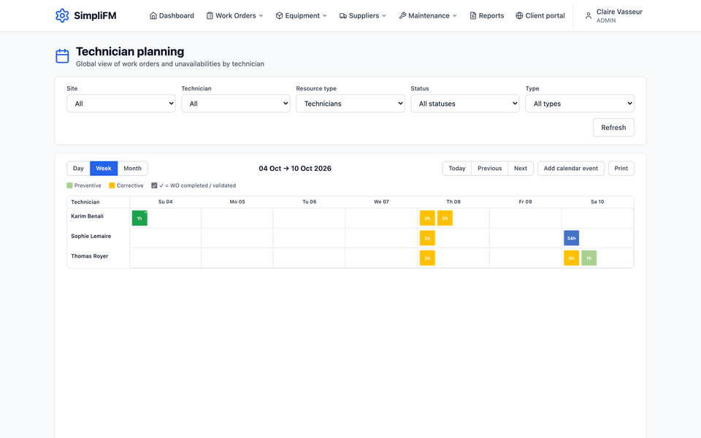Open the Status dropdown showing All statuses
The height and width of the screenshot is (438, 701).
click(x=465, y=104)
